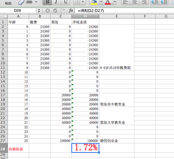Select row 1 header
The image size is (174, 159).
pyautogui.click(x=4, y=22)
